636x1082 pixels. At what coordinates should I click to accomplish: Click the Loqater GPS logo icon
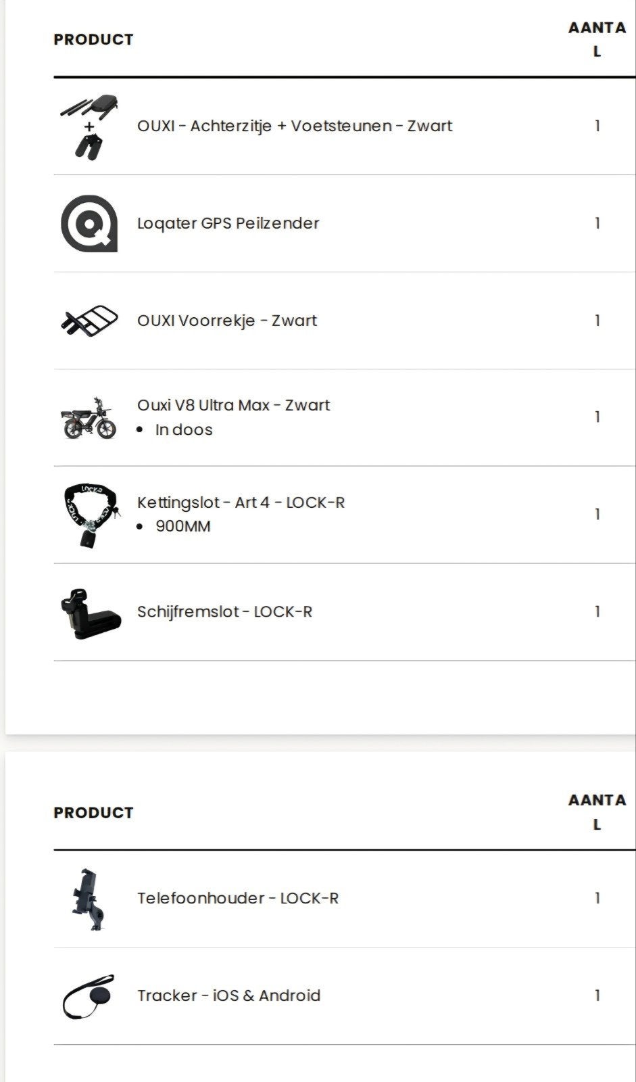[x=89, y=224]
